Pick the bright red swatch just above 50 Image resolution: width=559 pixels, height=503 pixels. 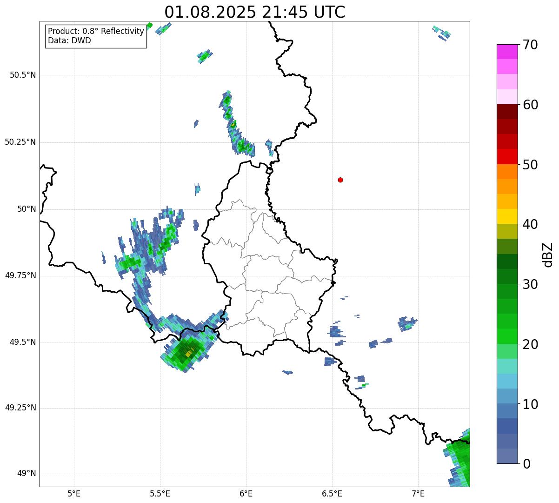point(507,157)
